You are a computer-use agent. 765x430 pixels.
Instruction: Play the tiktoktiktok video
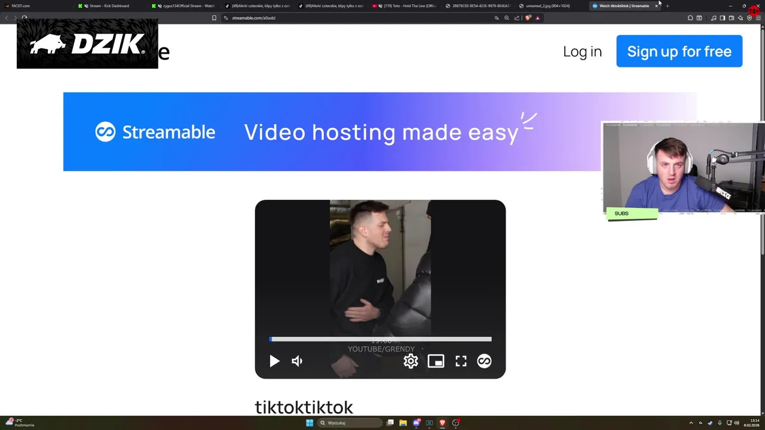pyautogui.click(x=274, y=361)
